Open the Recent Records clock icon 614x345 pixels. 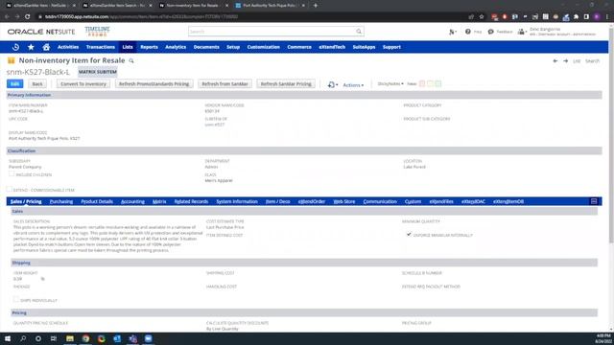(15, 47)
